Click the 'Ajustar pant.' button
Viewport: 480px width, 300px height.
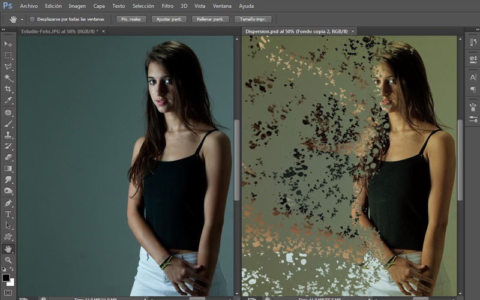click(x=169, y=19)
